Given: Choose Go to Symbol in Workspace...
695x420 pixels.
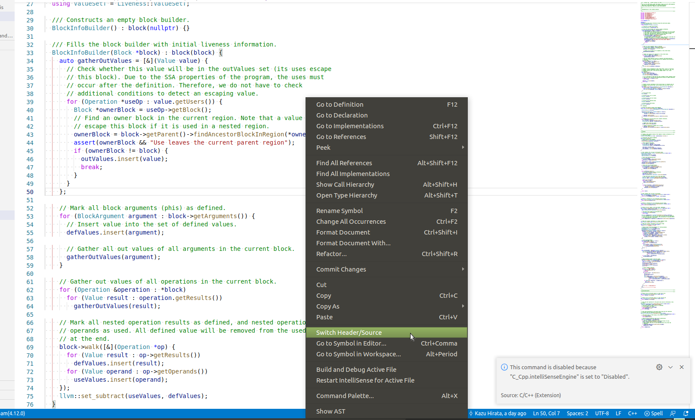Looking at the screenshot, I should point(386,354).
